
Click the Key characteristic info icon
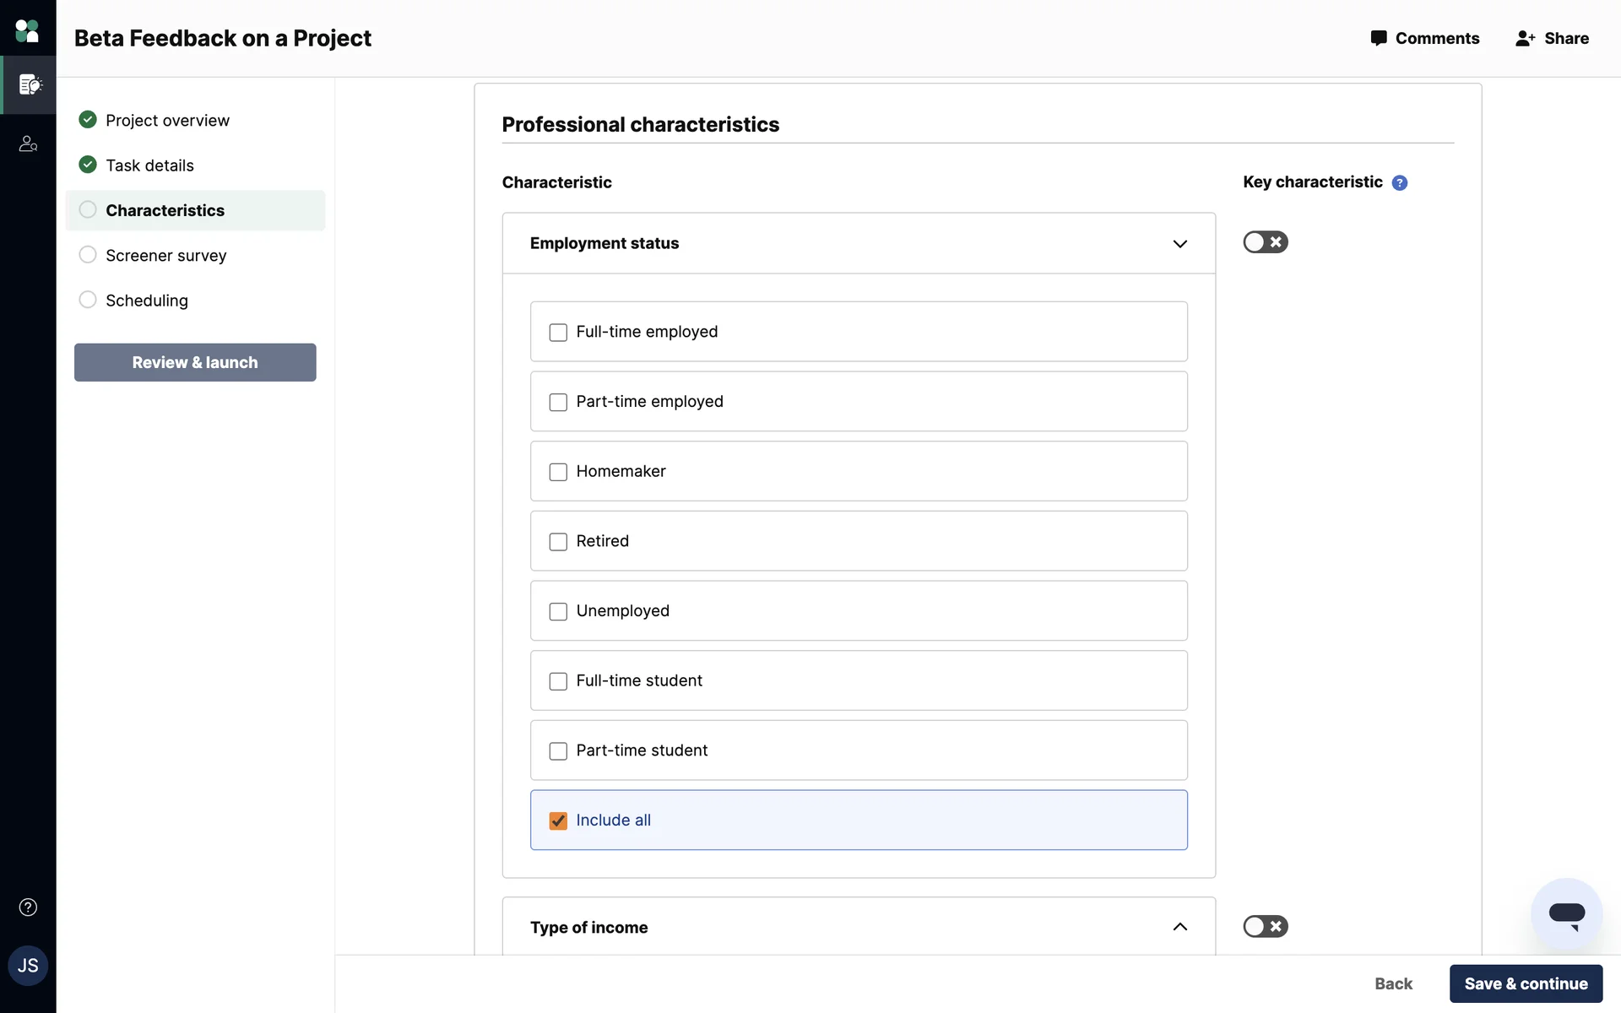click(1399, 183)
